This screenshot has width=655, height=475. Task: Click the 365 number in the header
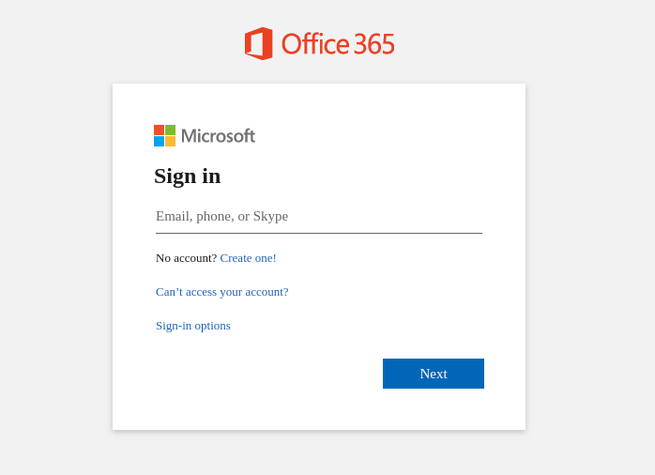point(373,44)
